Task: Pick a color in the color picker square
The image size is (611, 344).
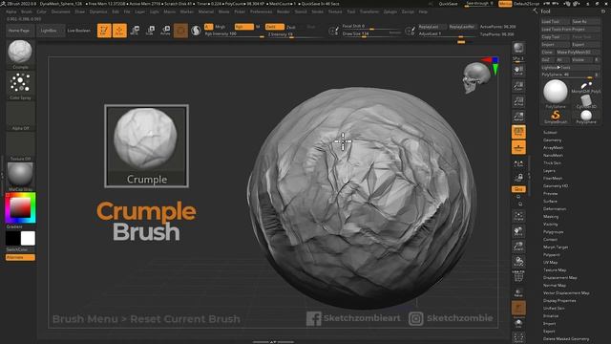Action: [20, 207]
